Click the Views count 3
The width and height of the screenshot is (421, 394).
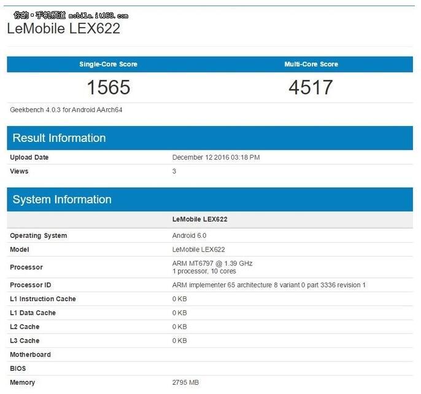click(x=174, y=171)
